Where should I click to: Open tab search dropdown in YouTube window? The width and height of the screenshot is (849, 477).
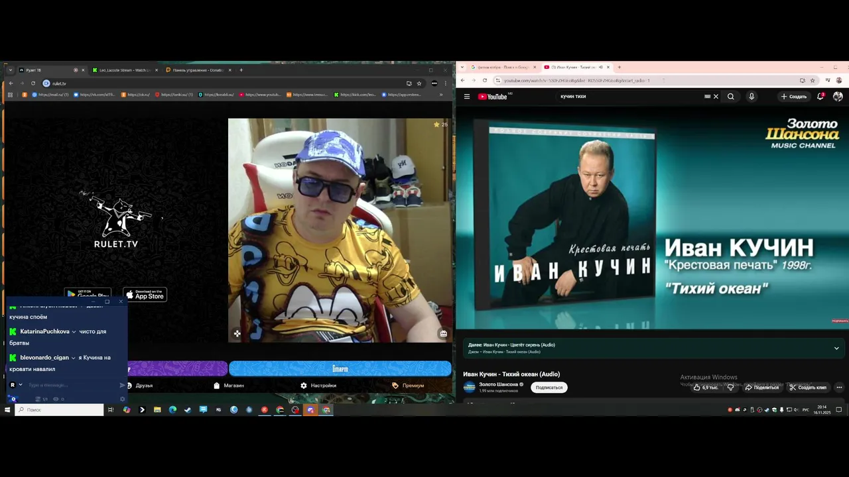click(462, 67)
